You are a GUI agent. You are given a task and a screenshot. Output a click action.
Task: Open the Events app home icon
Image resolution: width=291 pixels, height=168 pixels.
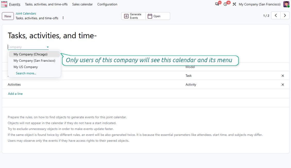pyautogui.click(x=4, y=4)
